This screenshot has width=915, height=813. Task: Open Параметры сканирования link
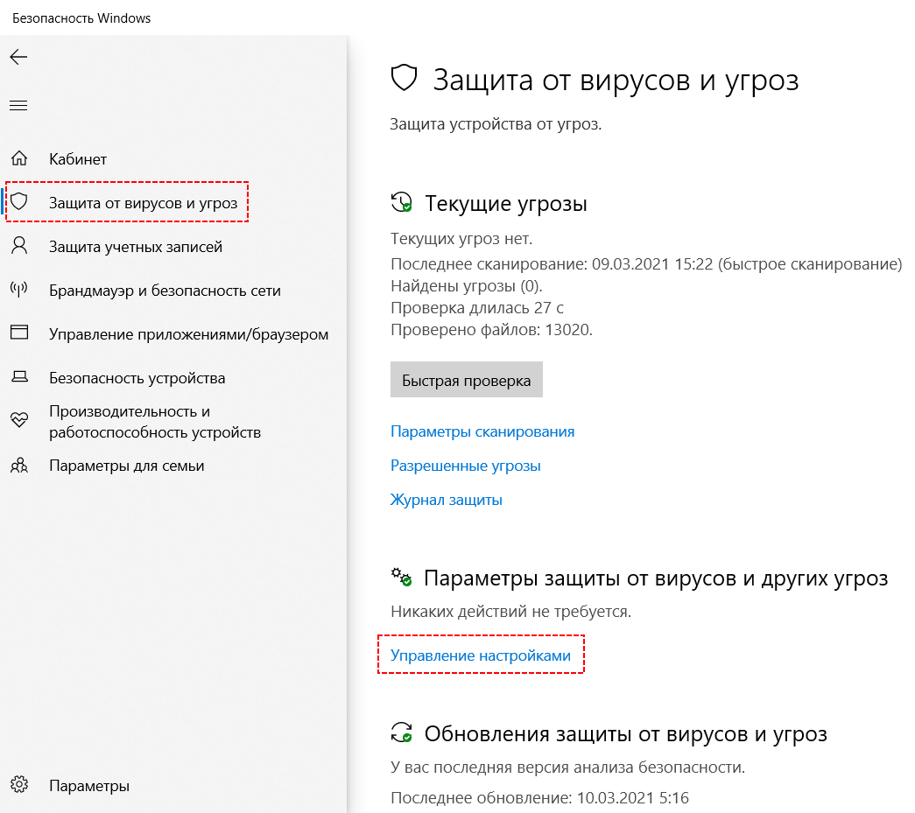coord(482,431)
